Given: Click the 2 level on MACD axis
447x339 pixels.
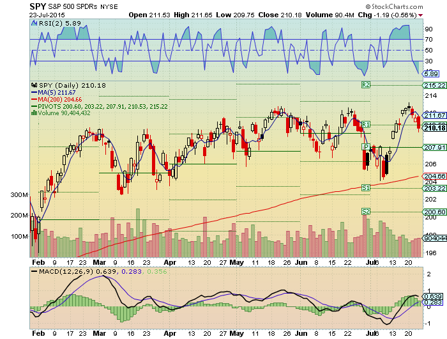Looking at the screenshot, I should click(x=428, y=274).
